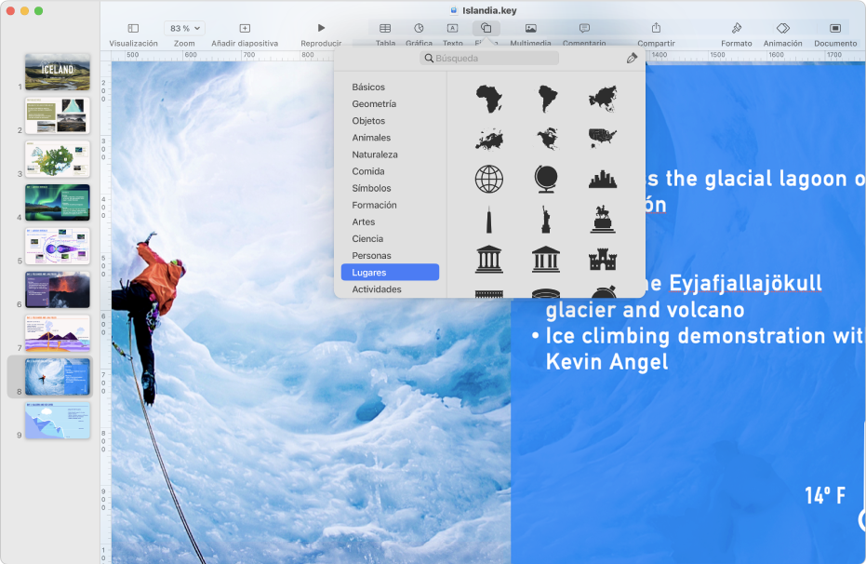Image resolution: width=866 pixels, height=564 pixels.
Task: Open the Visualización view menu icon
Action: click(x=133, y=28)
